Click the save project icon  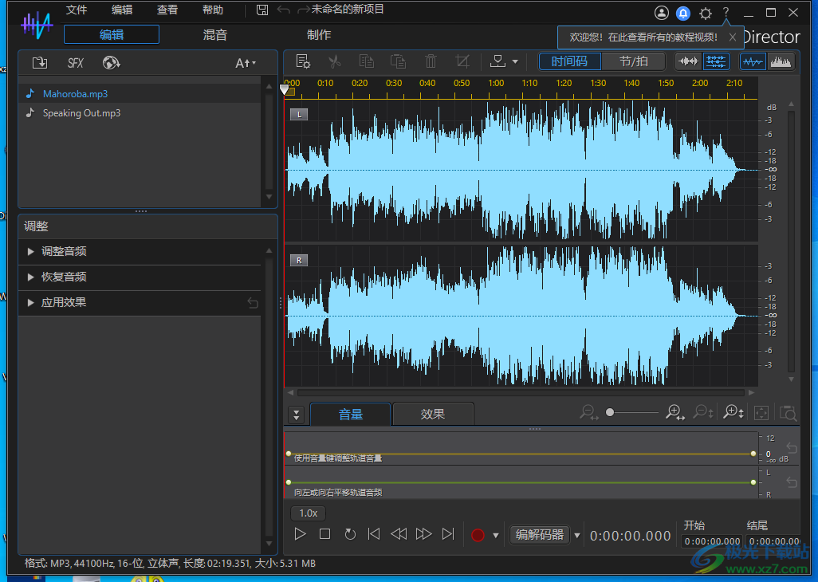pyautogui.click(x=262, y=10)
